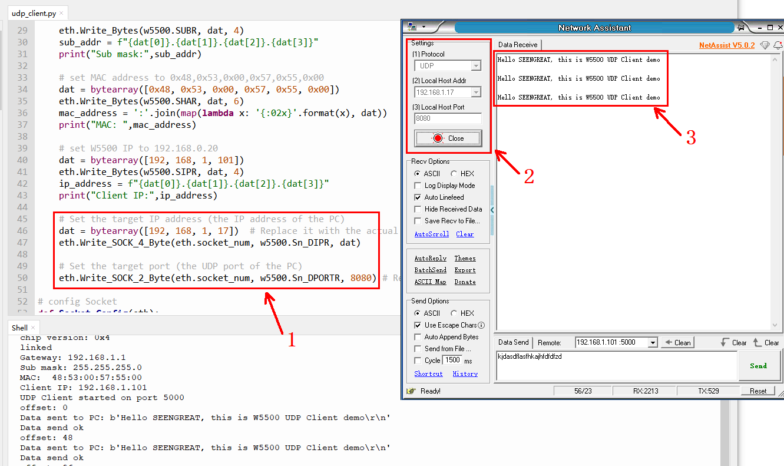
Task: Click the diamond icon beside NetAssist version
Action: point(765,45)
